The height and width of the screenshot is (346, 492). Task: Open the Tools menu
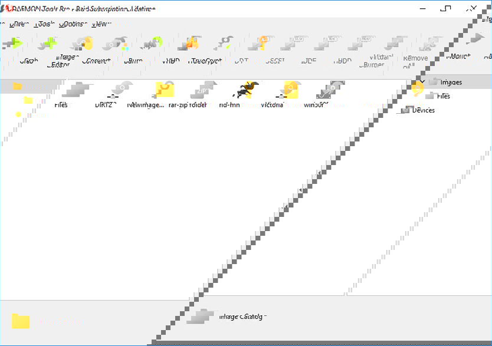pyautogui.click(x=45, y=24)
